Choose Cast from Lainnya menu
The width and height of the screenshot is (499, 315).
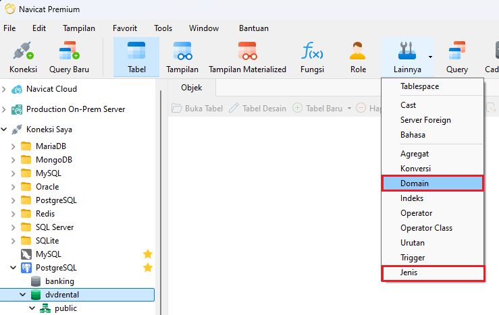433,105
